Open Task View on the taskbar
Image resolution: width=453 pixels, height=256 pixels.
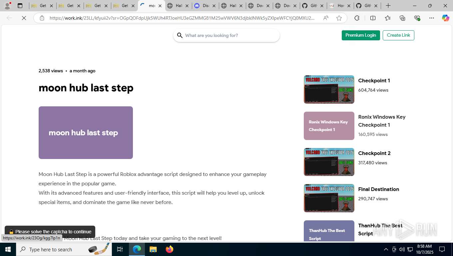coord(120,249)
